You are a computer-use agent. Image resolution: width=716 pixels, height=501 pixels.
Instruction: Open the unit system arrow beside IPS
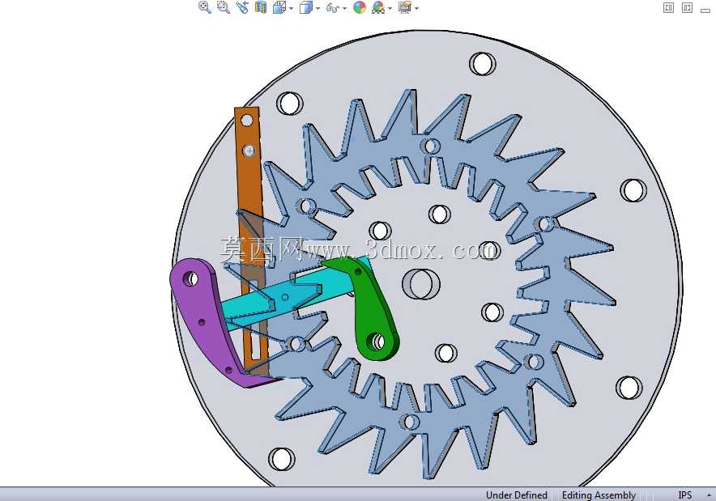tap(710, 495)
